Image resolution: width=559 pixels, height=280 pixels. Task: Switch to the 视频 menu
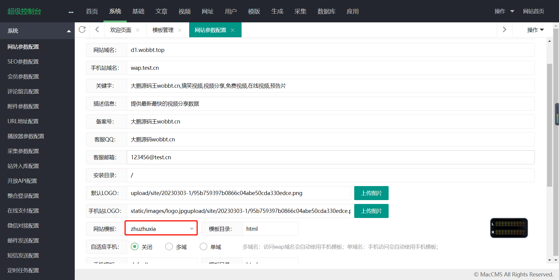[184, 11]
